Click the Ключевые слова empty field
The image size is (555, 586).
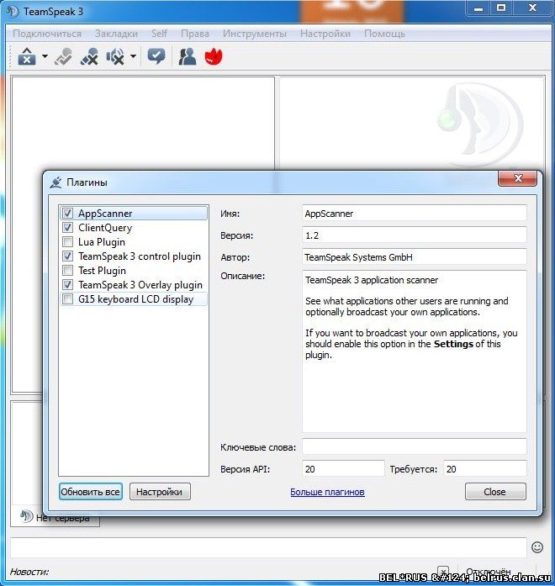(414, 447)
